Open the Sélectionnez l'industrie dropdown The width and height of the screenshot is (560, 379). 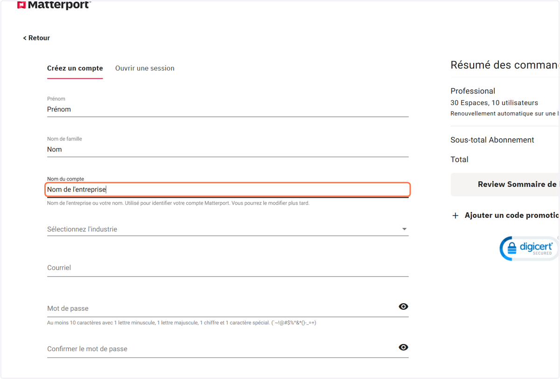(x=228, y=229)
